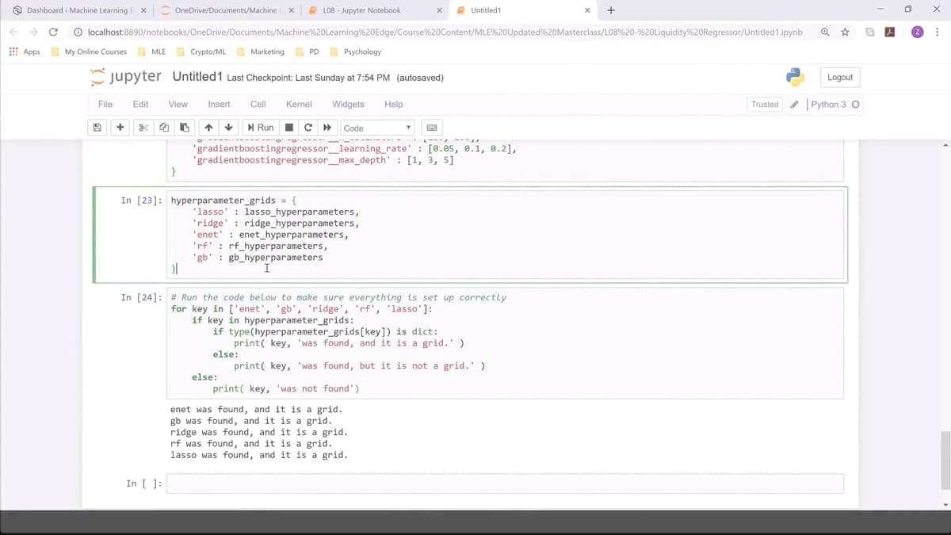Click the pencil edit mode icon
The width and height of the screenshot is (951, 535).
(x=794, y=104)
